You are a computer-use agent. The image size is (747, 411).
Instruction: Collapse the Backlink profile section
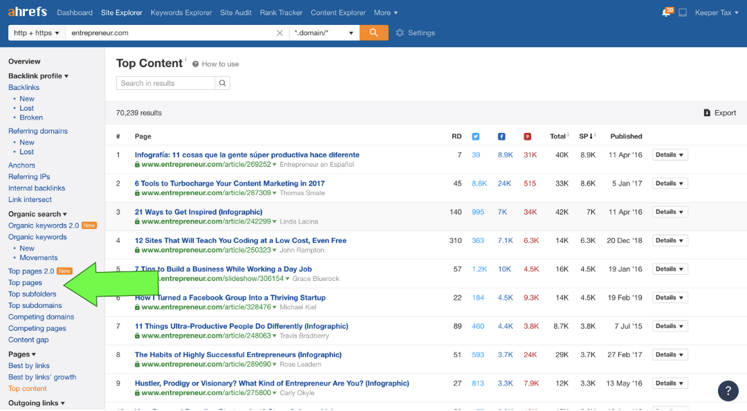(38, 76)
